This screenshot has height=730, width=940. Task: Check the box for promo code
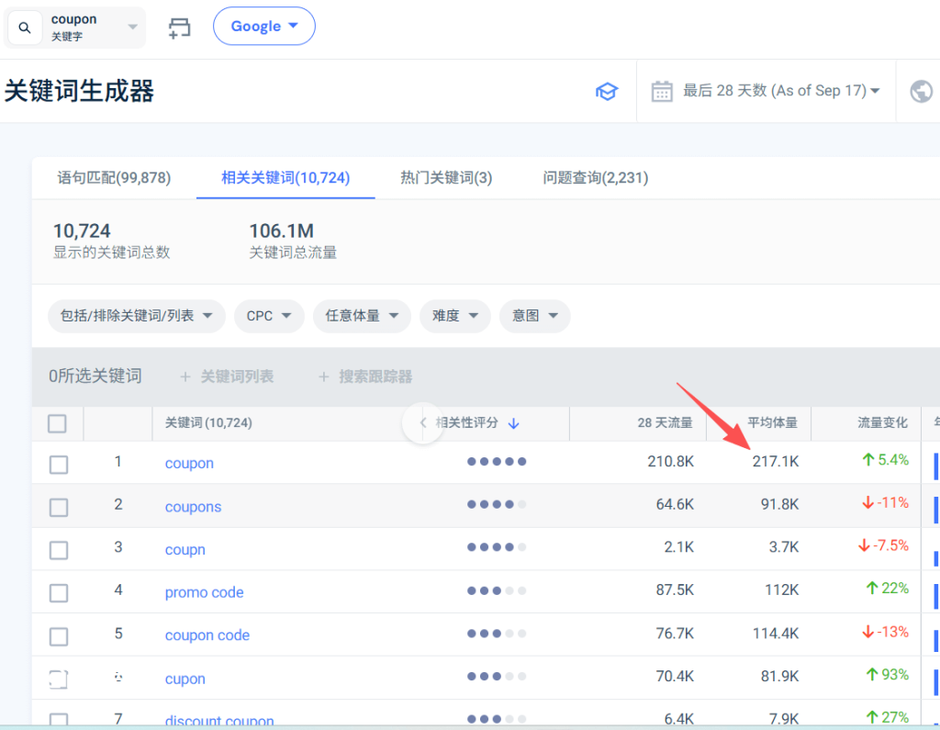click(57, 593)
